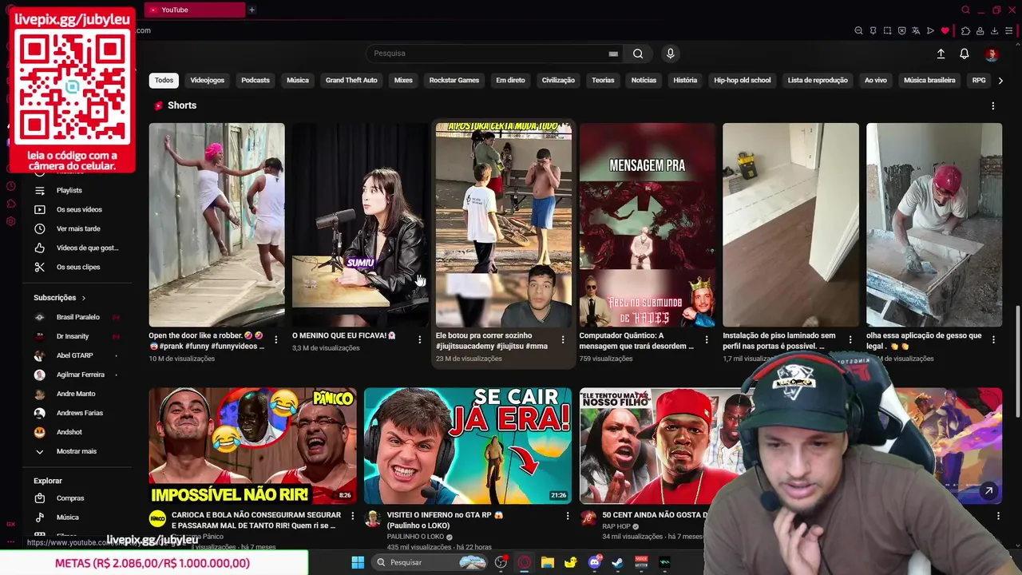Image resolution: width=1022 pixels, height=575 pixels.
Task: Select the Música brasileira chip
Action: tap(929, 80)
